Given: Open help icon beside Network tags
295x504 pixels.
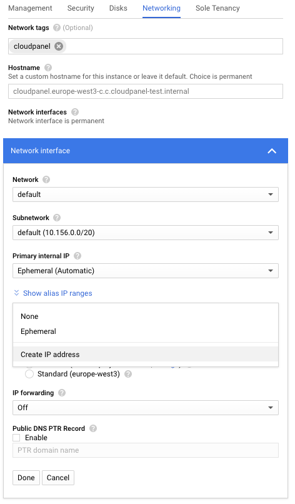Looking at the screenshot, I should click(56, 28).
